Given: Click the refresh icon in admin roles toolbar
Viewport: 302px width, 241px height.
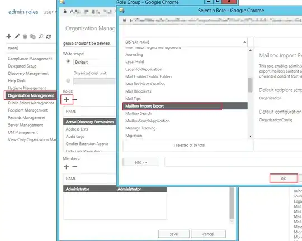Looking at the screenshot, I should 49,36.
